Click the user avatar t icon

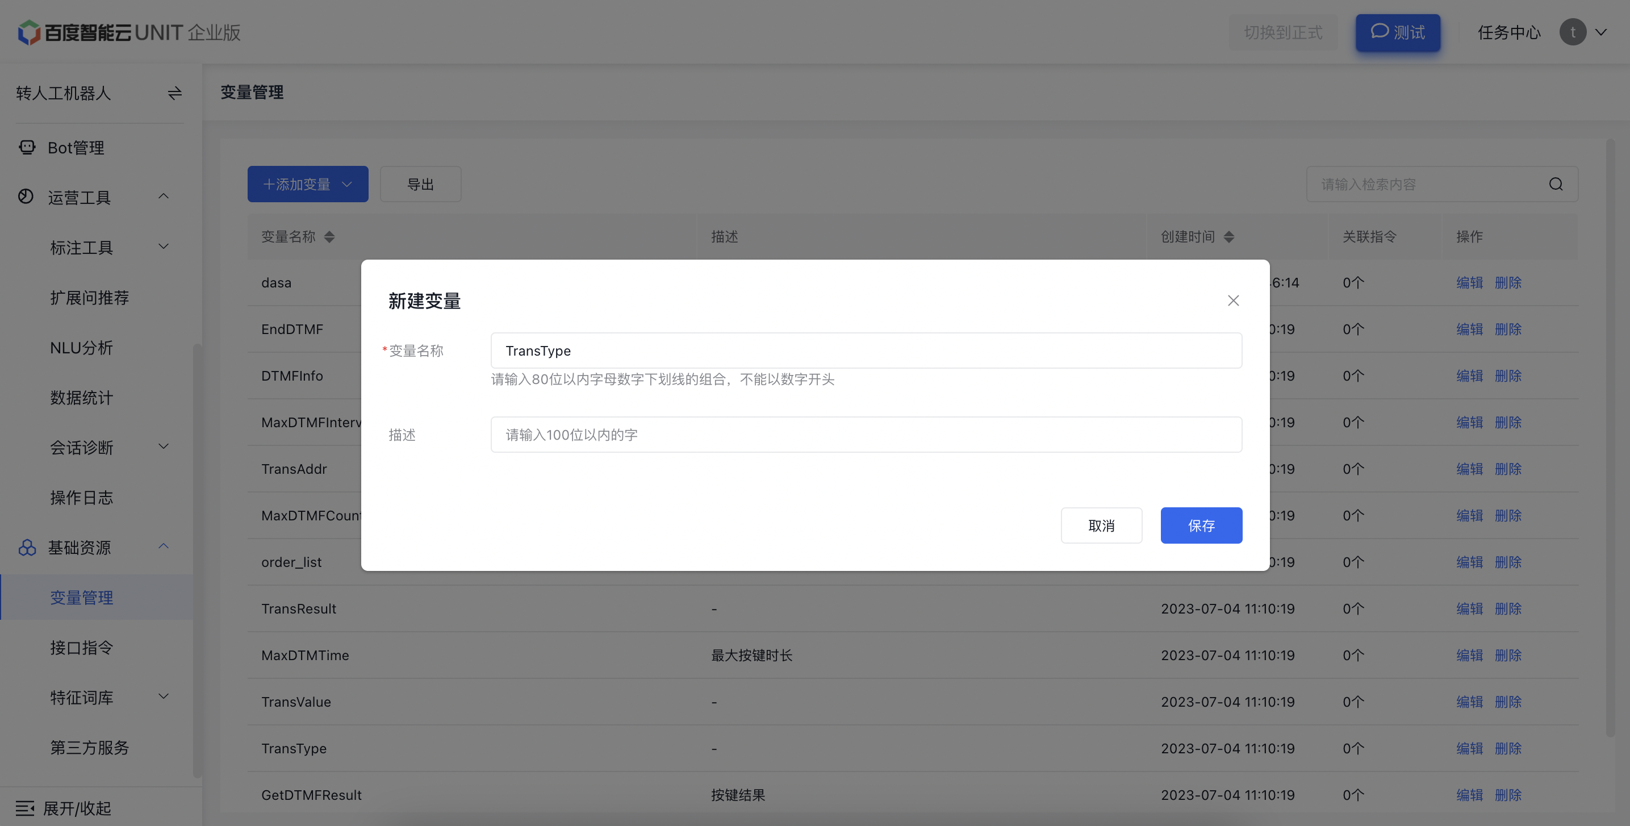click(1573, 32)
